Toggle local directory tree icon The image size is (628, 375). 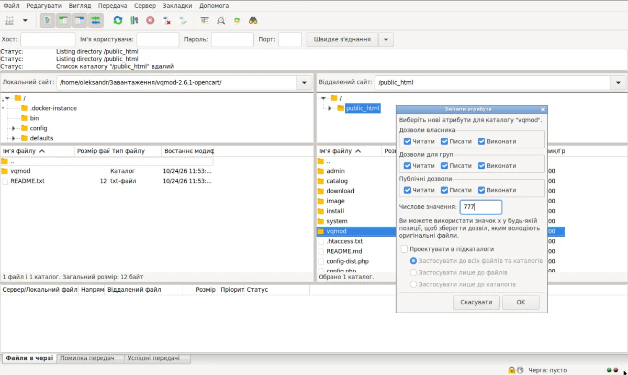pyautogui.click(x=63, y=20)
